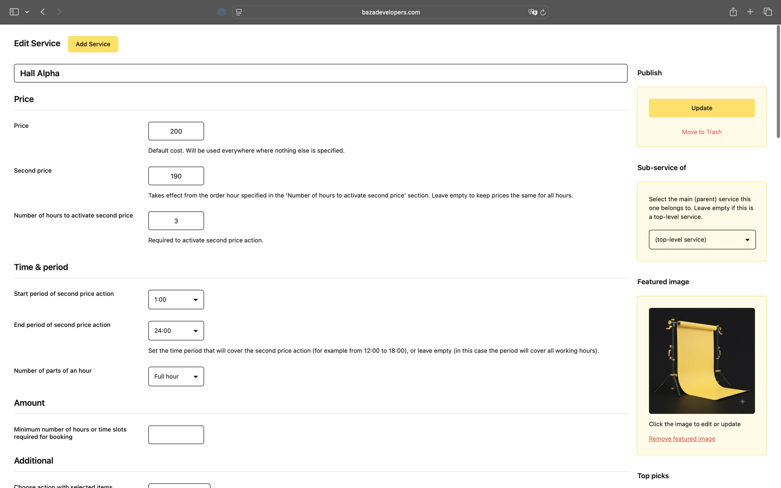This screenshot has width=781, height=488.
Task: Open a new tab with the plus icon
Action: 750,12
